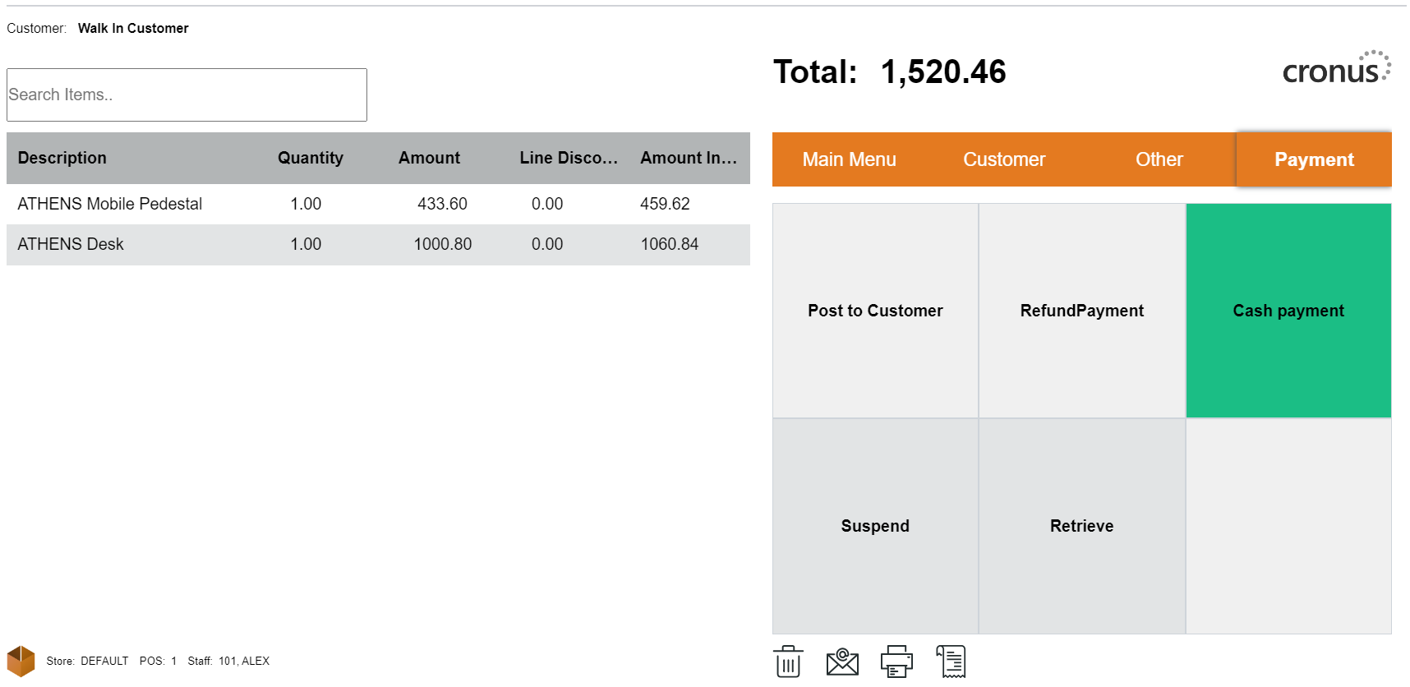Select the ATHENS Mobile Pedestal line
The image size is (1410, 687).
pos(110,204)
